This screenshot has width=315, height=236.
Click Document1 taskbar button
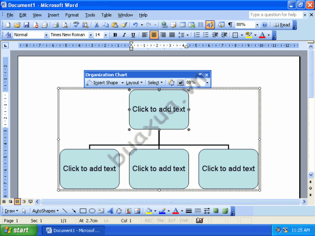pyautogui.click(x=73, y=230)
